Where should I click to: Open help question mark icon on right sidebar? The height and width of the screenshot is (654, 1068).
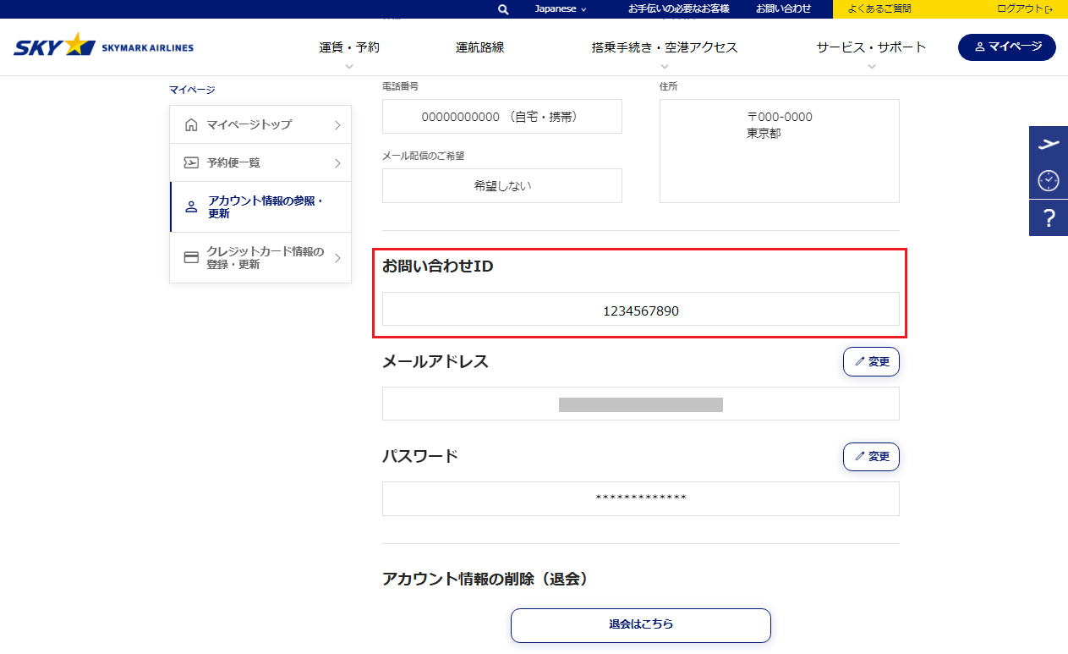[1048, 218]
